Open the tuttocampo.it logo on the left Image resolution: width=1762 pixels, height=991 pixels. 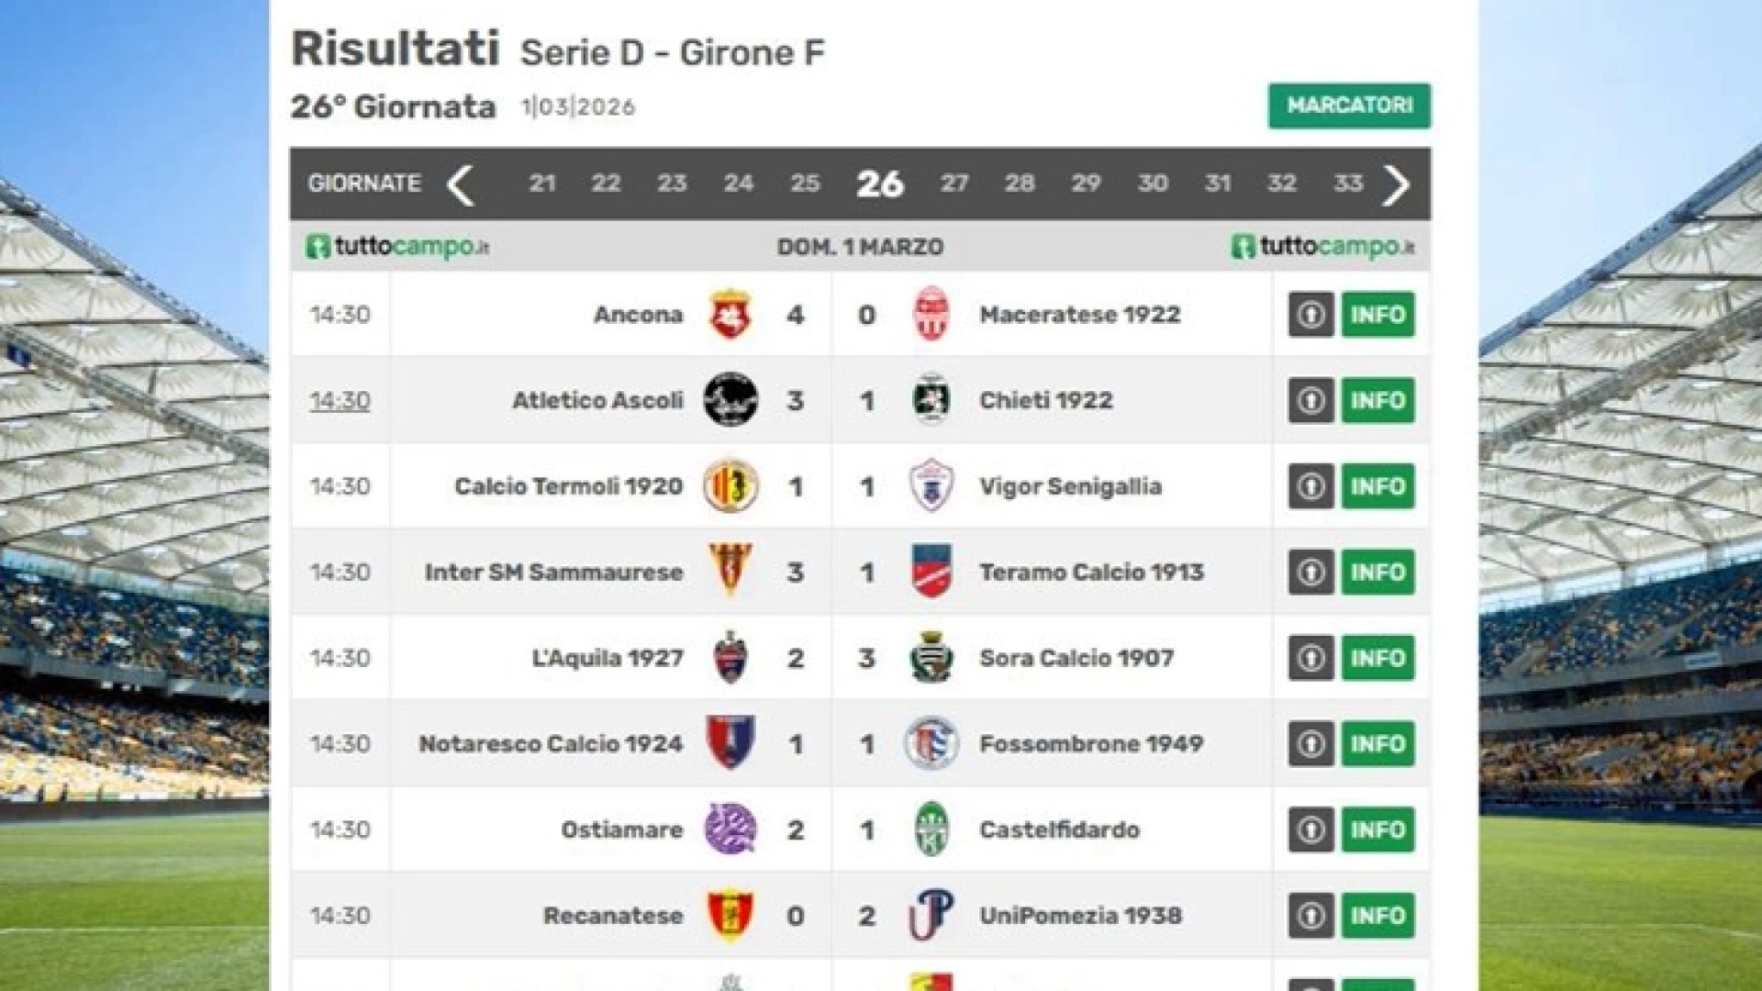tap(398, 246)
